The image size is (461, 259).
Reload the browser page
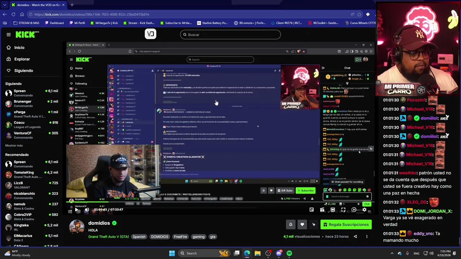(x=13, y=14)
